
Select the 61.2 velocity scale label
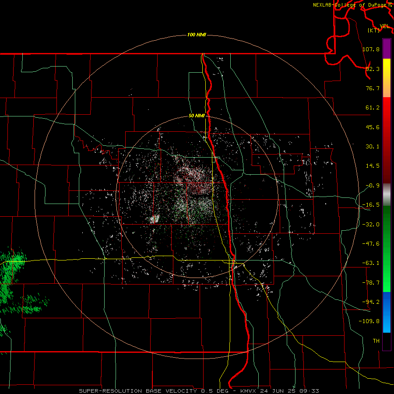click(x=373, y=108)
